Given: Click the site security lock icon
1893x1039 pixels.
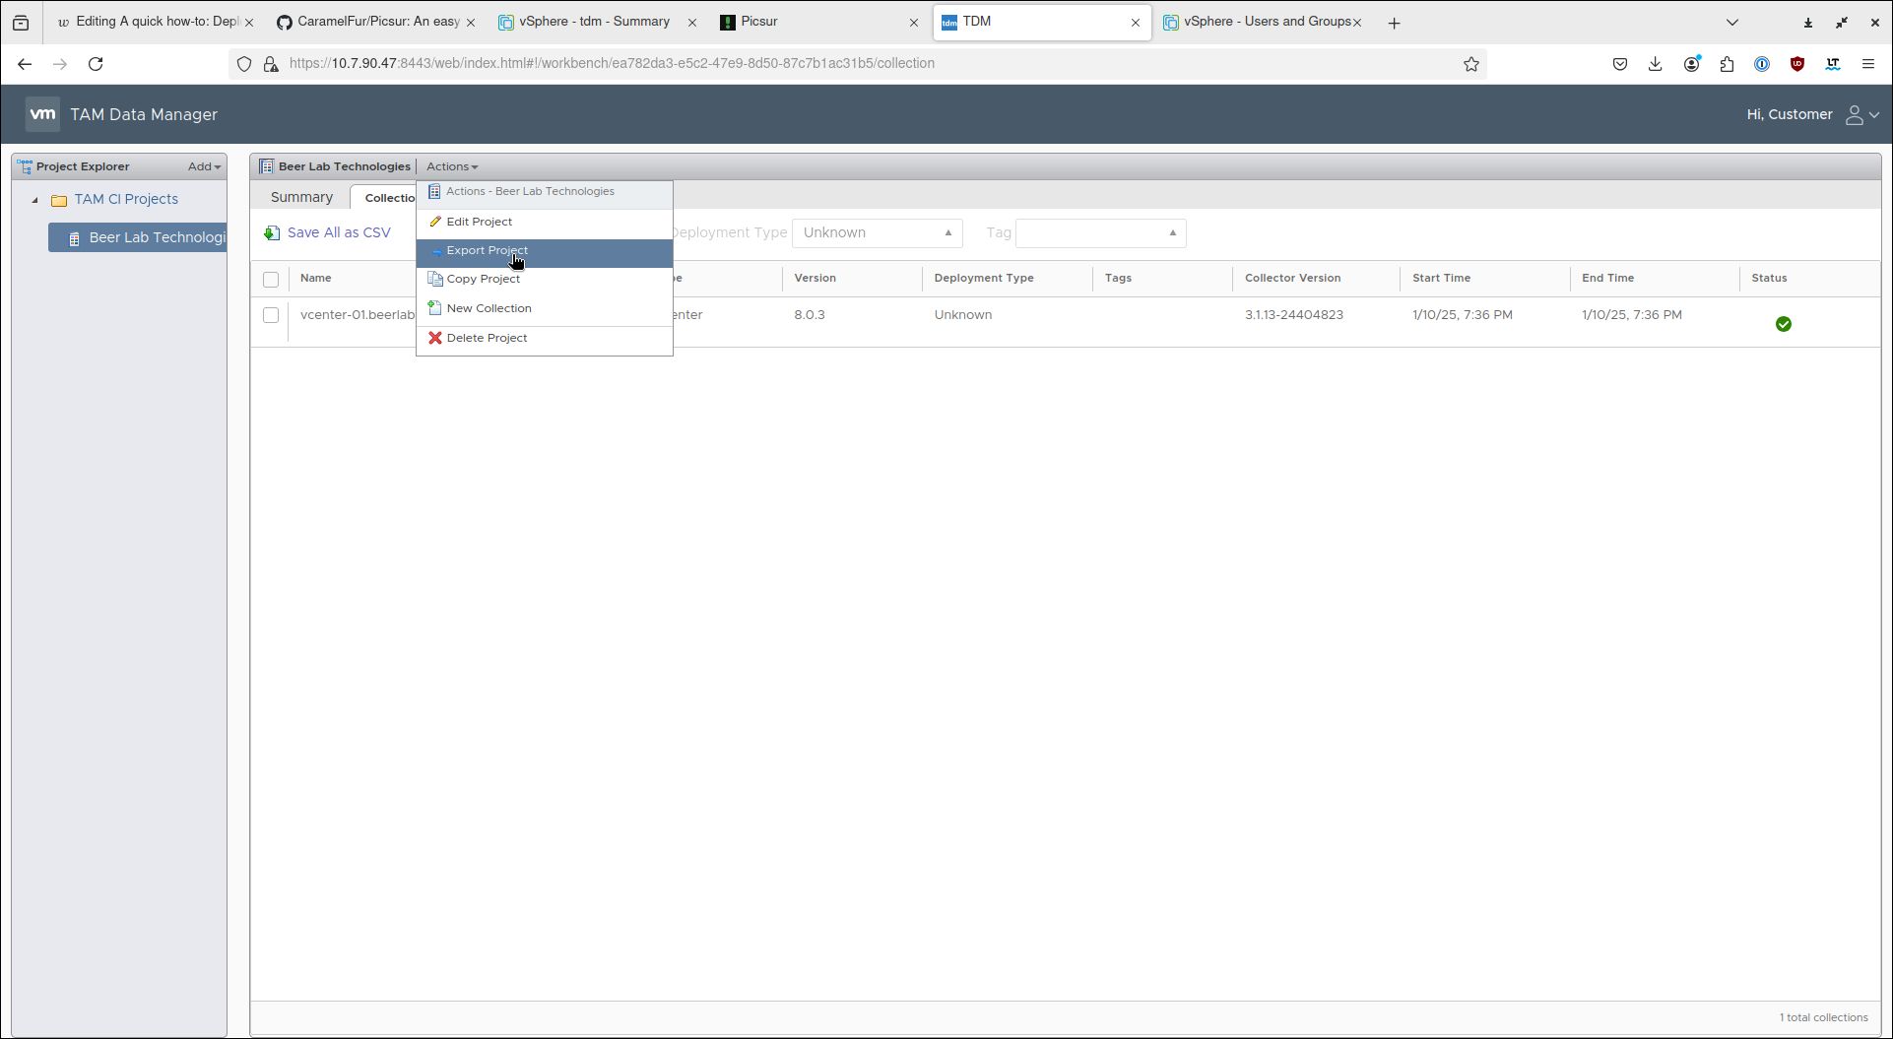Looking at the screenshot, I should coord(271,64).
